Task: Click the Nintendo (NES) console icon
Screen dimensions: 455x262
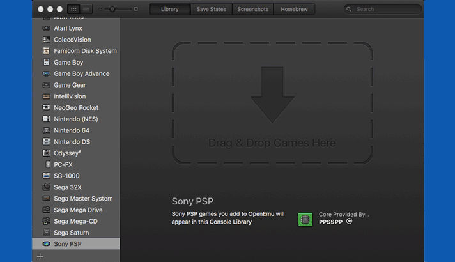Action: point(46,119)
